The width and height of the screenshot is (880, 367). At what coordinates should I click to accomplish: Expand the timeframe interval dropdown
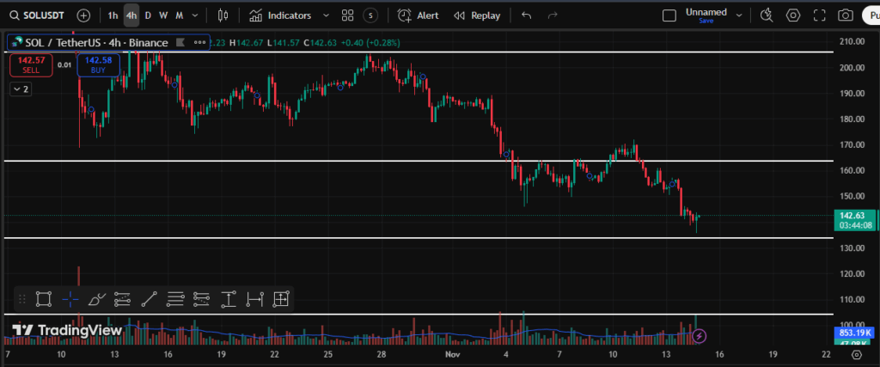click(x=196, y=15)
